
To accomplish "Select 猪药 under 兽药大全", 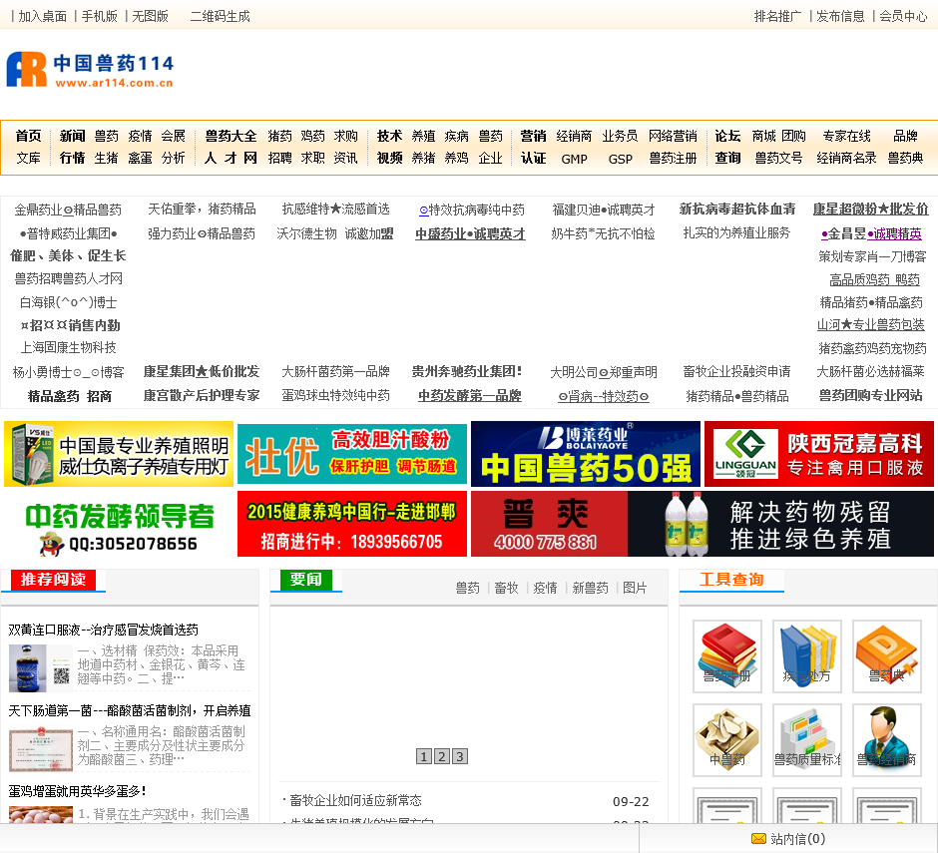I will (279, 136).
